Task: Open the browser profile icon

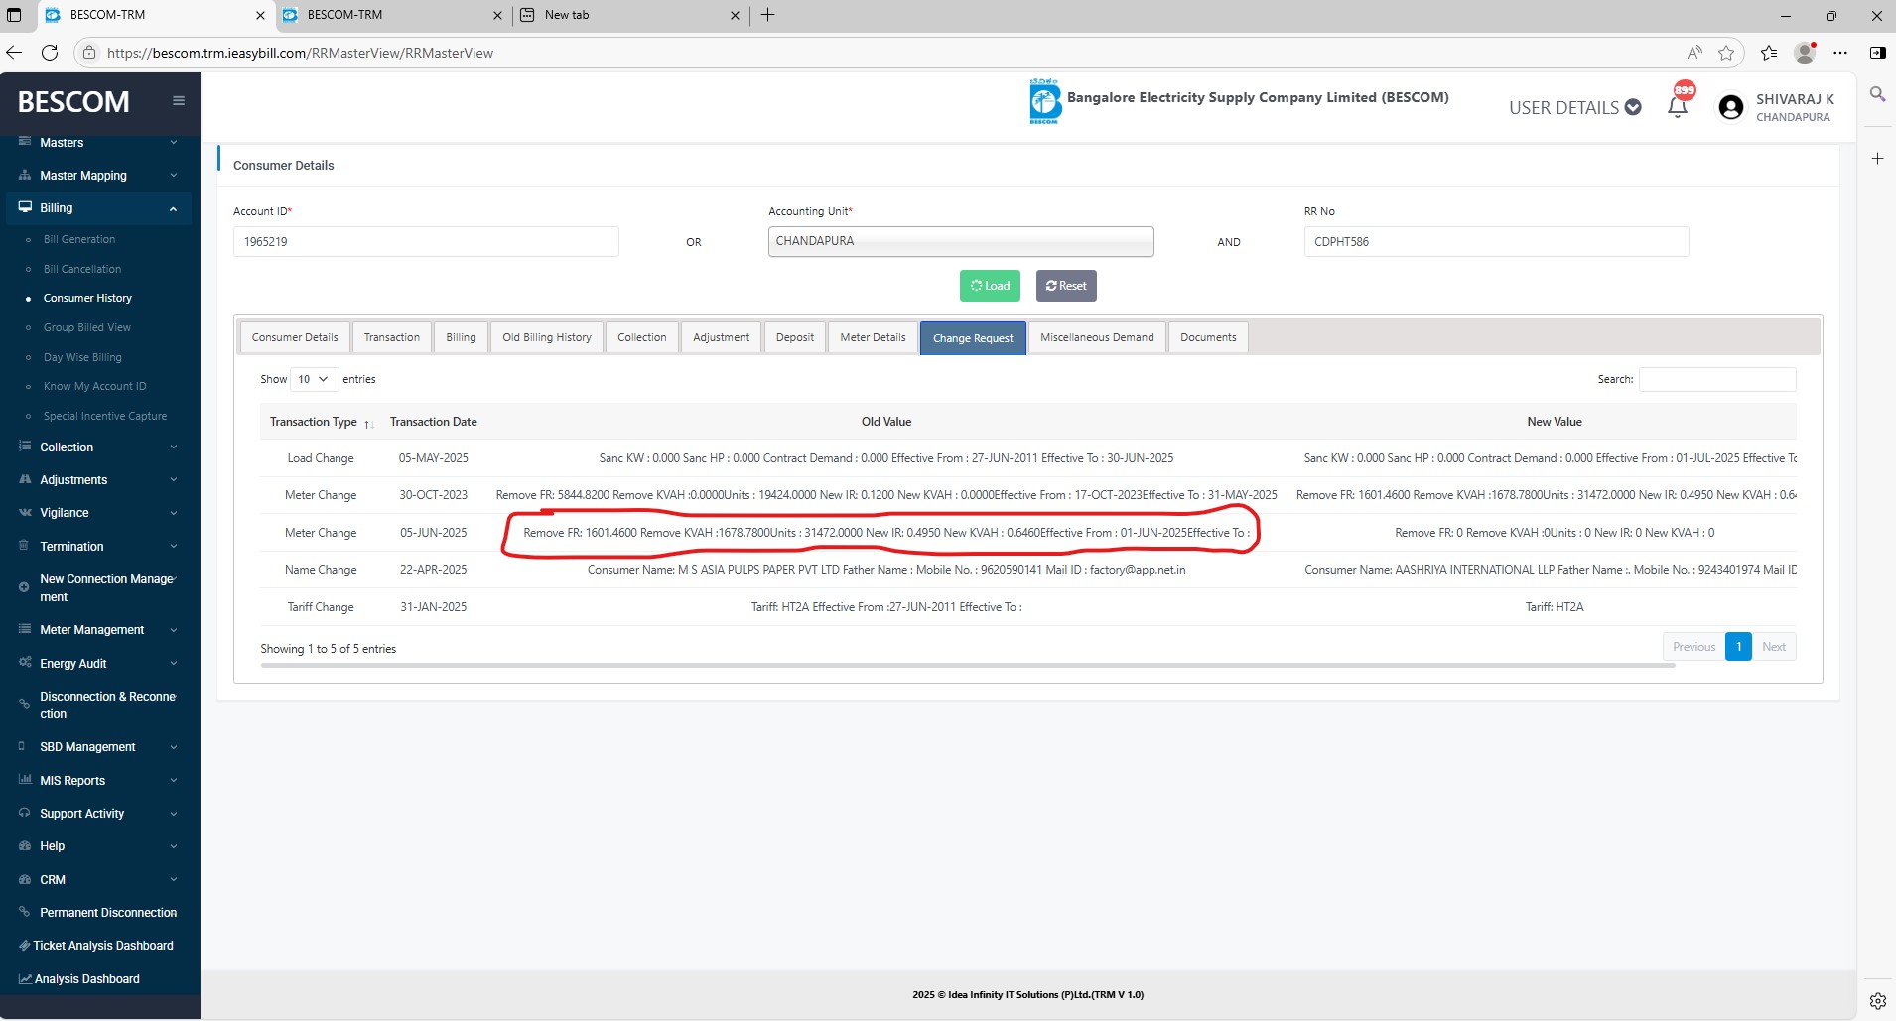Action: 1806,53
